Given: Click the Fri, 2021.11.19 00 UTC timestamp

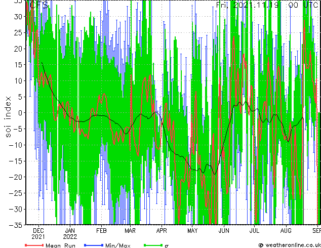Looking at the screenshot, I should pos(267,5).
